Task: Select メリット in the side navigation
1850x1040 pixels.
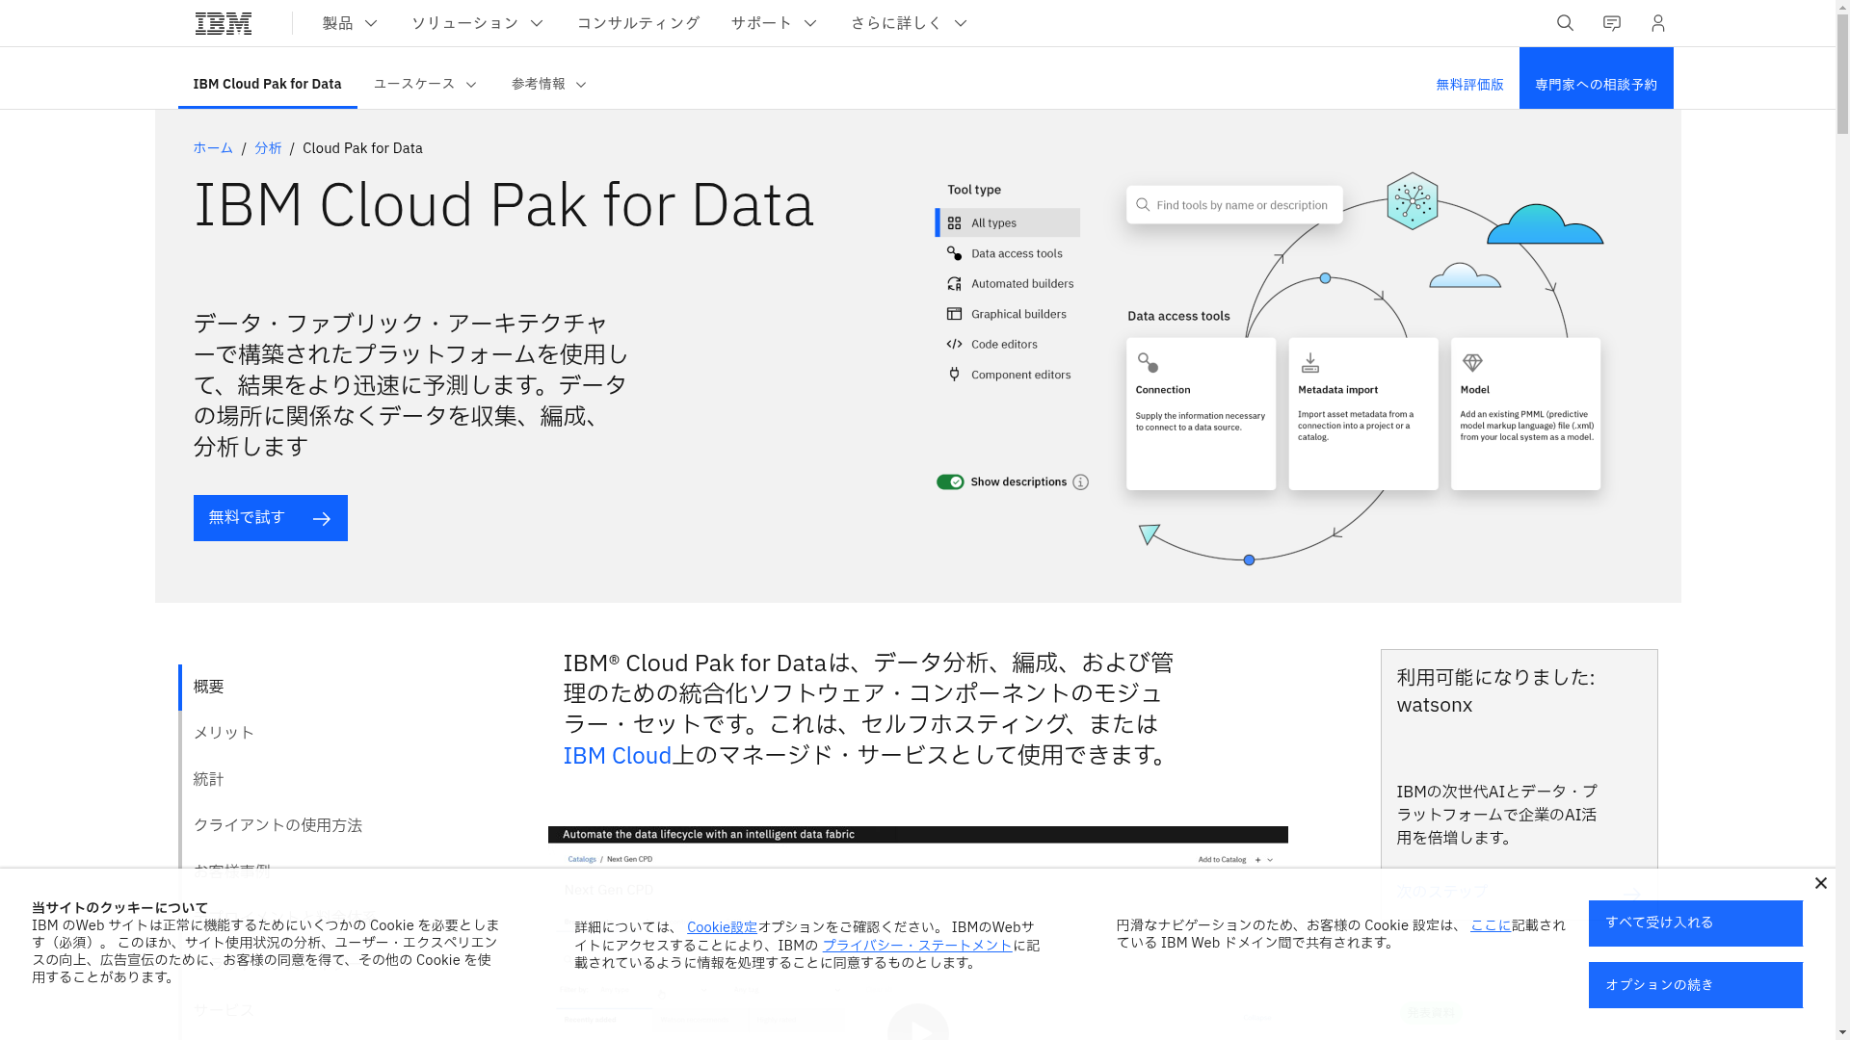Action: tap(224, 733)
